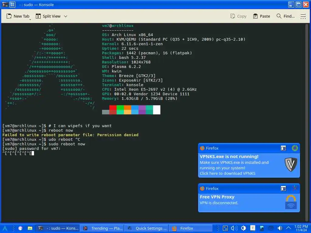Viewport: 311px width, 233px height.
Task: Open the second speaker tray icon near the clock
Action: tap(280, 228)
